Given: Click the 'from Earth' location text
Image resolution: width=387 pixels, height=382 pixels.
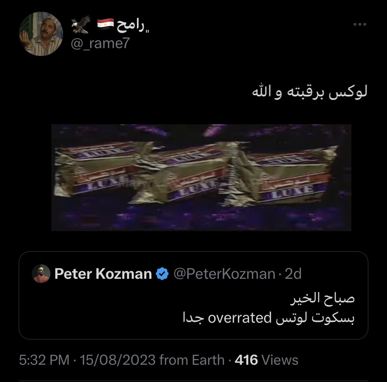Looking at the screenshot, I should (x=192, y=360).
